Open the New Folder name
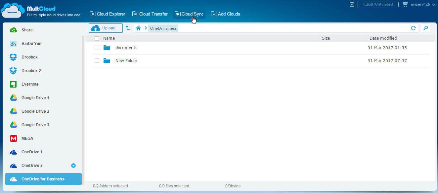Image resolution: width=438 pixels, height=193 pixels. [126, 61]
